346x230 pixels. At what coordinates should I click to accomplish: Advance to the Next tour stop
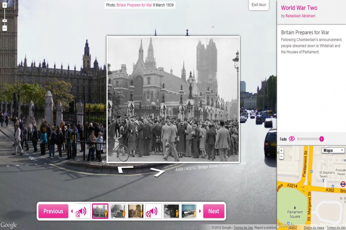click(x=213, y=211)
